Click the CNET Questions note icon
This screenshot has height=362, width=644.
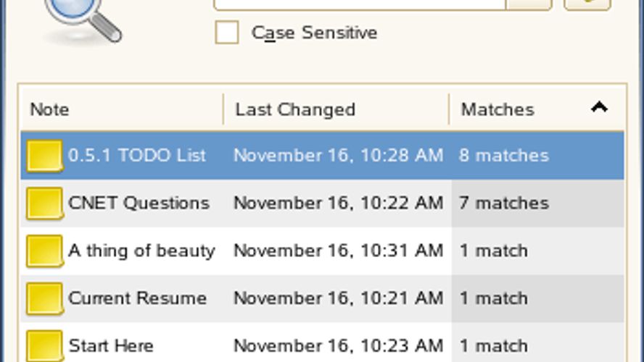point(44,203)
